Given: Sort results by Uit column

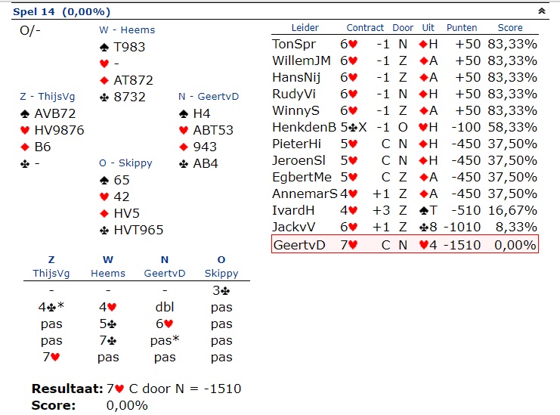Looking at the screenshot, I should (428, 27).
